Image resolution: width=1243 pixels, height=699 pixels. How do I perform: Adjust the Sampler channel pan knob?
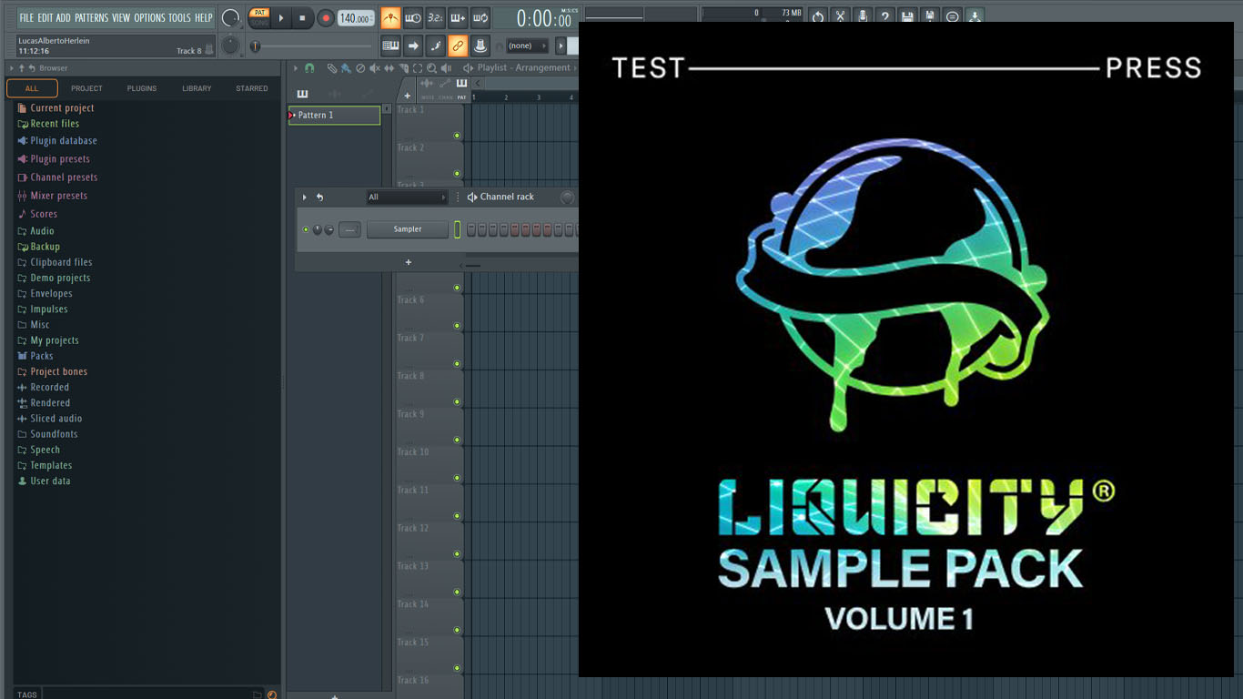pos(318,229)
